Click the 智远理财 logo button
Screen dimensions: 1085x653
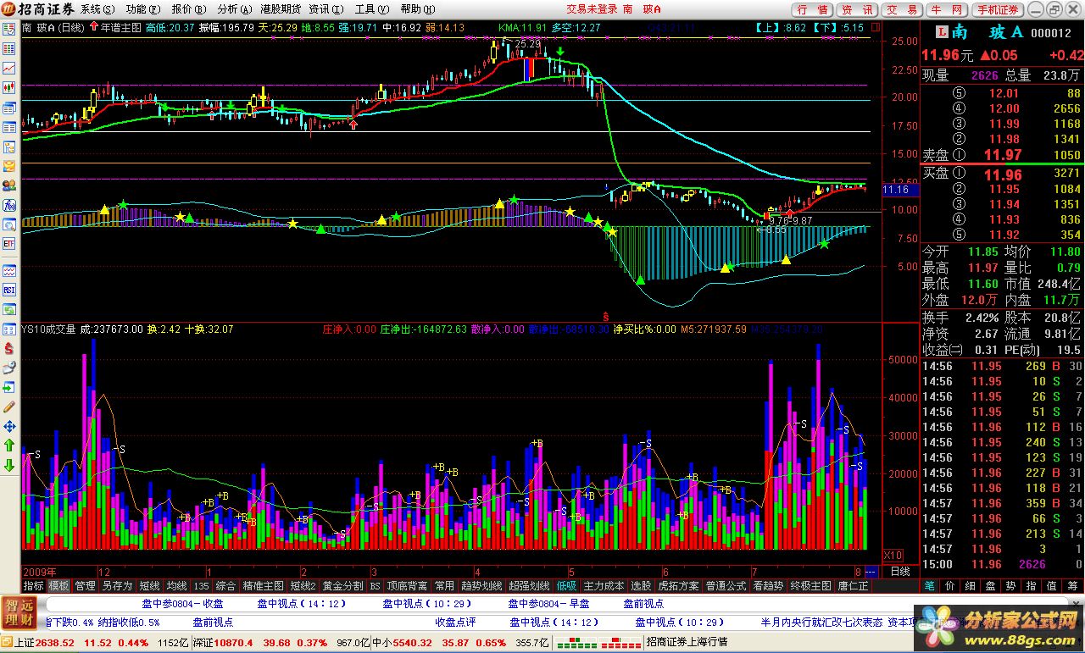[x=20, y=612]
